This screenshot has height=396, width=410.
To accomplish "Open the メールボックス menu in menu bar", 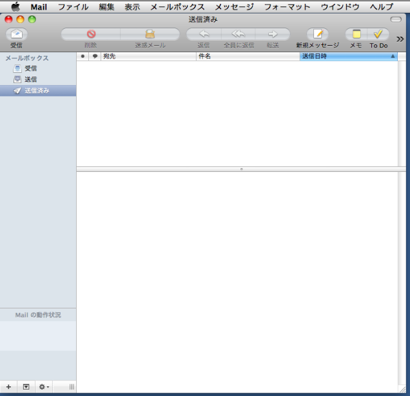I will 177,7.
